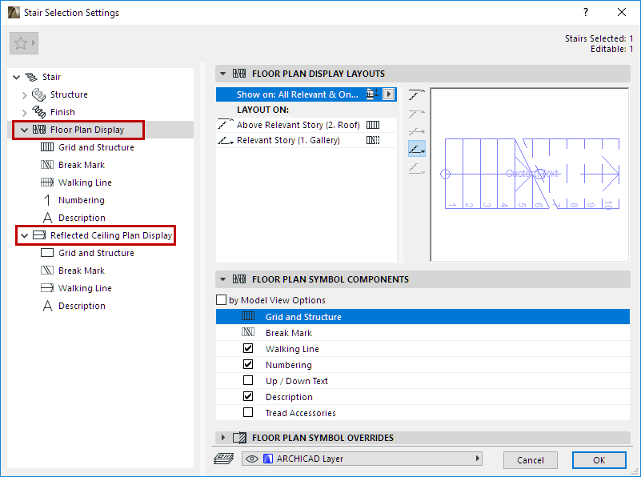Click layout symbol icon for Above Relevant Story

373,125
